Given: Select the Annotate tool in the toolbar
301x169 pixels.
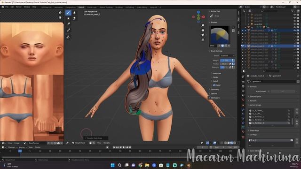Looking at the screenshot, I should tap(68, 37).
